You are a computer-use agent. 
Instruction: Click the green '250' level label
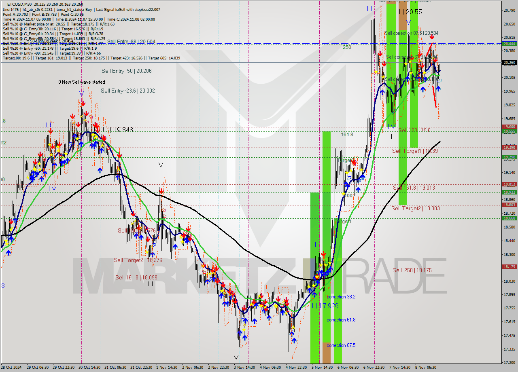pos(347,47)
